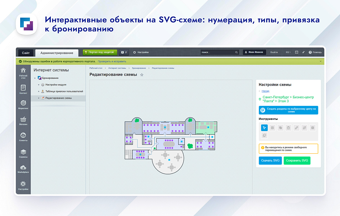
Task: Select the crossed-out eye tool
Action: [x=280, y=128]
